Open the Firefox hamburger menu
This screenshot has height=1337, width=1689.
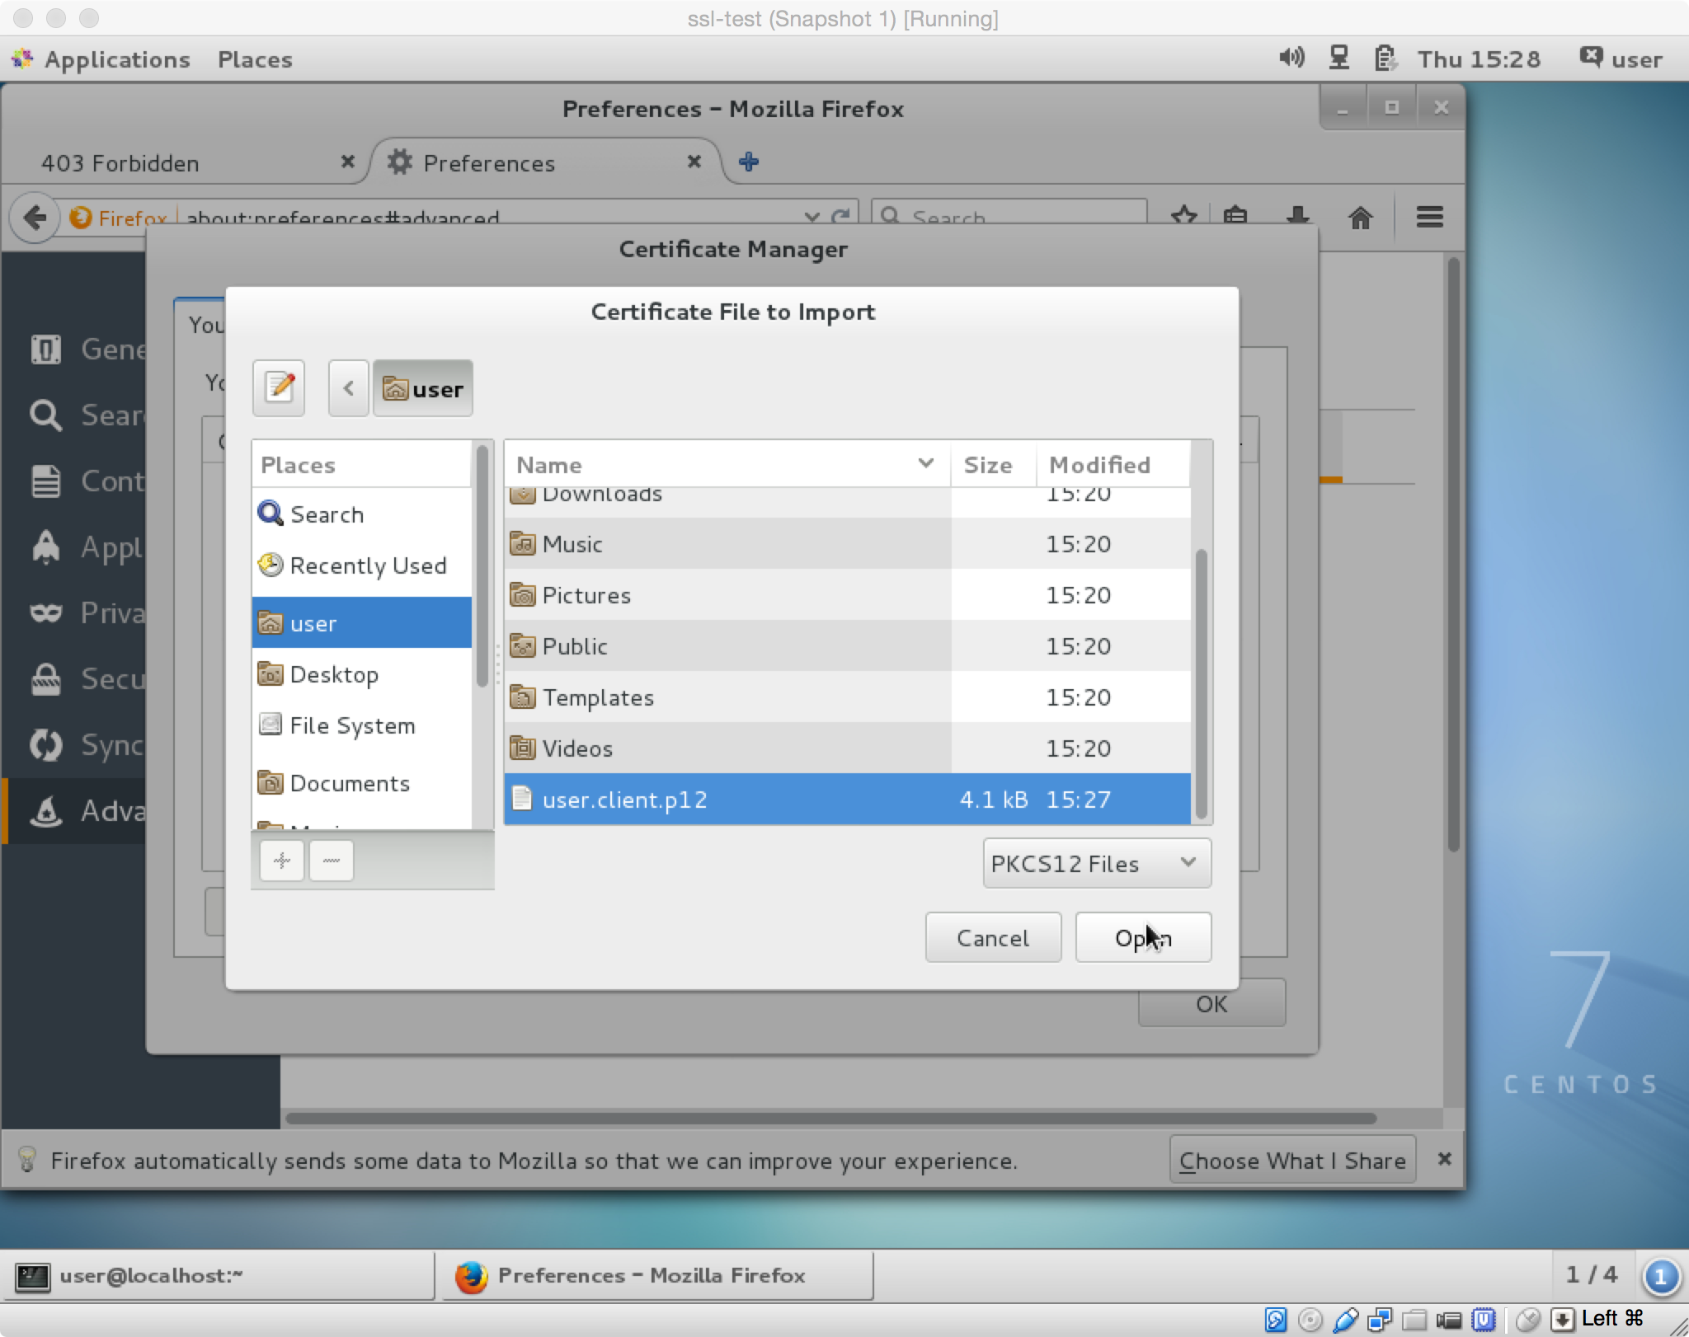(x=1429, y=218)
